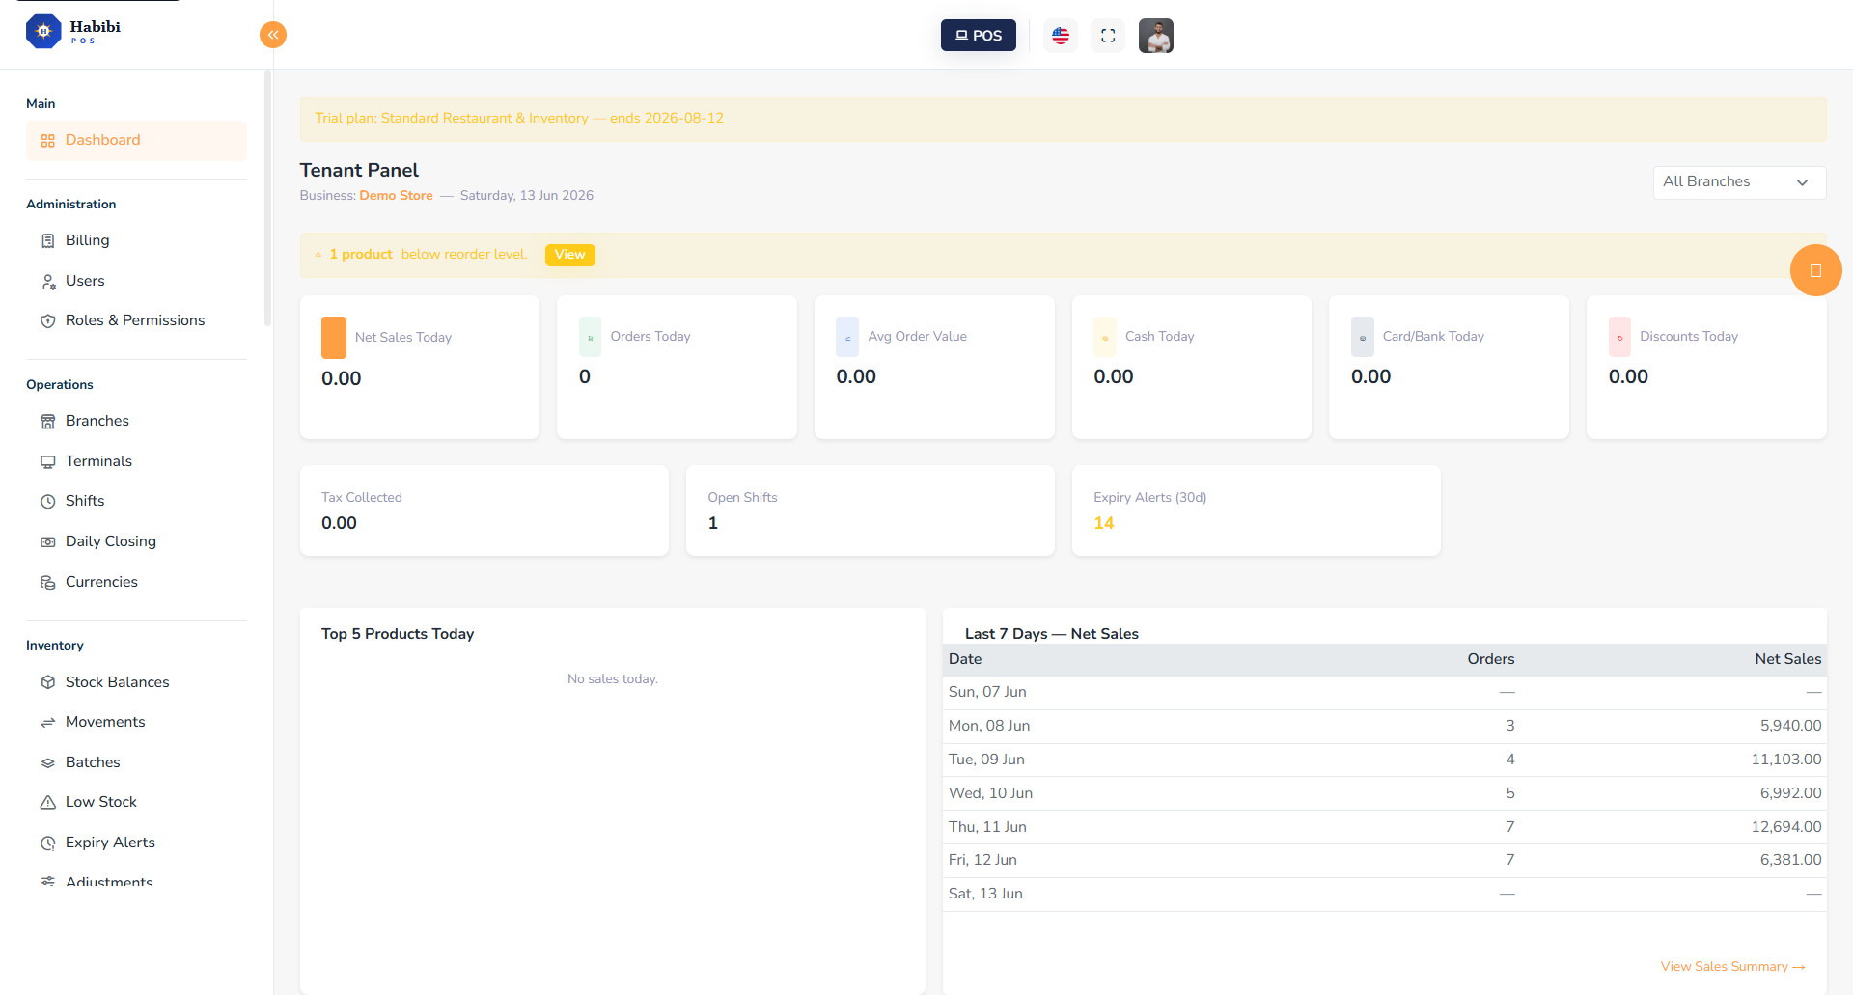
Task: Open the All Branches dropdown
Action: [1739, 182]
